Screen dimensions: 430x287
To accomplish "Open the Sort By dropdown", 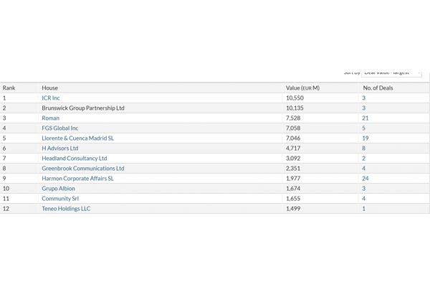I will [x=391, y=72].
